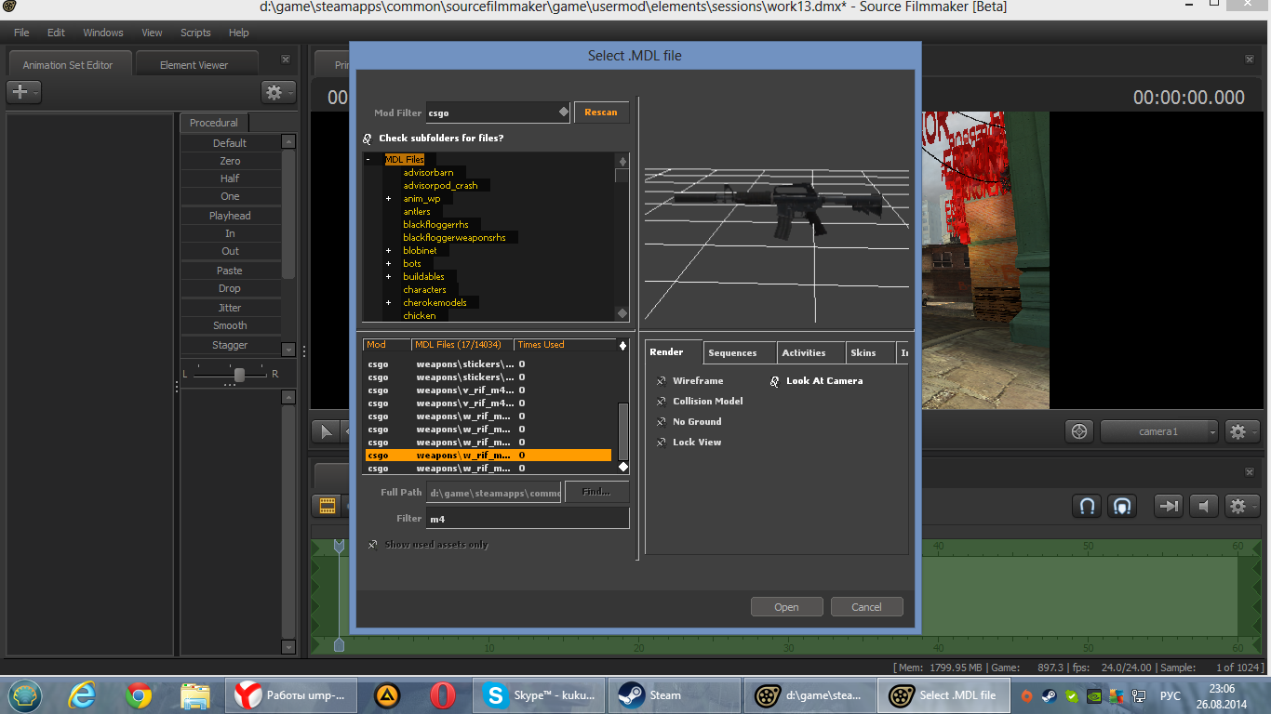Expand the blobinet folder
Screen dimensions: 1271x714
coord(388,251)
